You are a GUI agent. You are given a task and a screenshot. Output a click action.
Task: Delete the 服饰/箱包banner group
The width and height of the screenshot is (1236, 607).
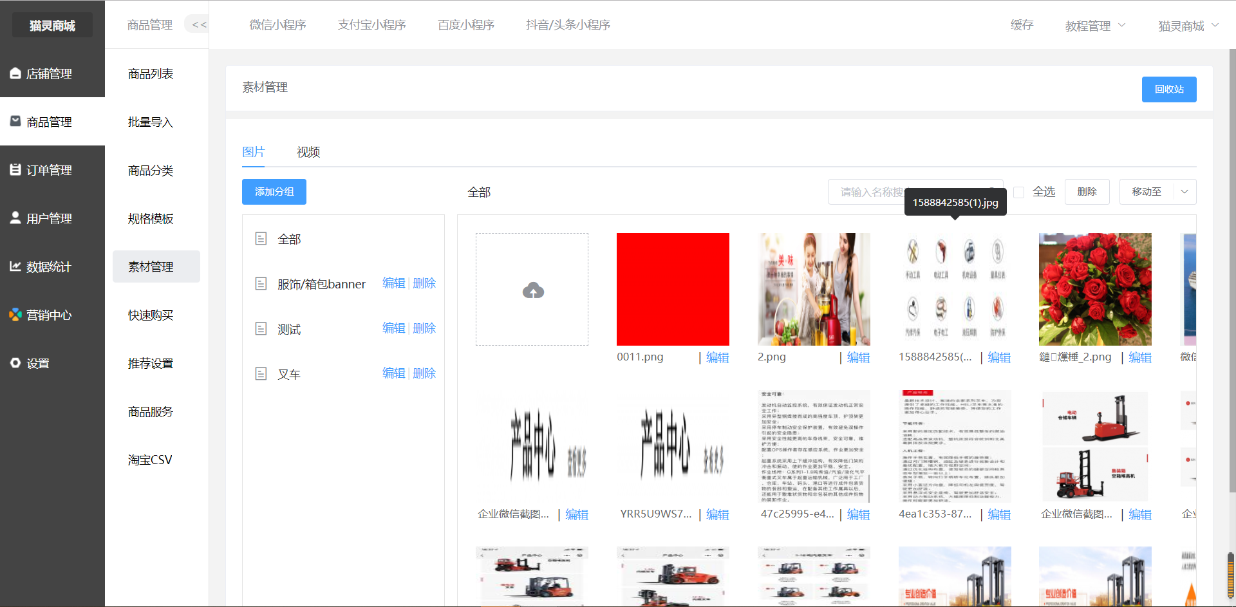424,283
